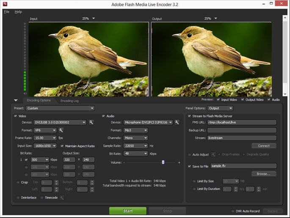Image resolution: width=290 pixels, height=218 pixels.
Task: Click the Timecode settings wrench
Action: (x=62, y=198)
